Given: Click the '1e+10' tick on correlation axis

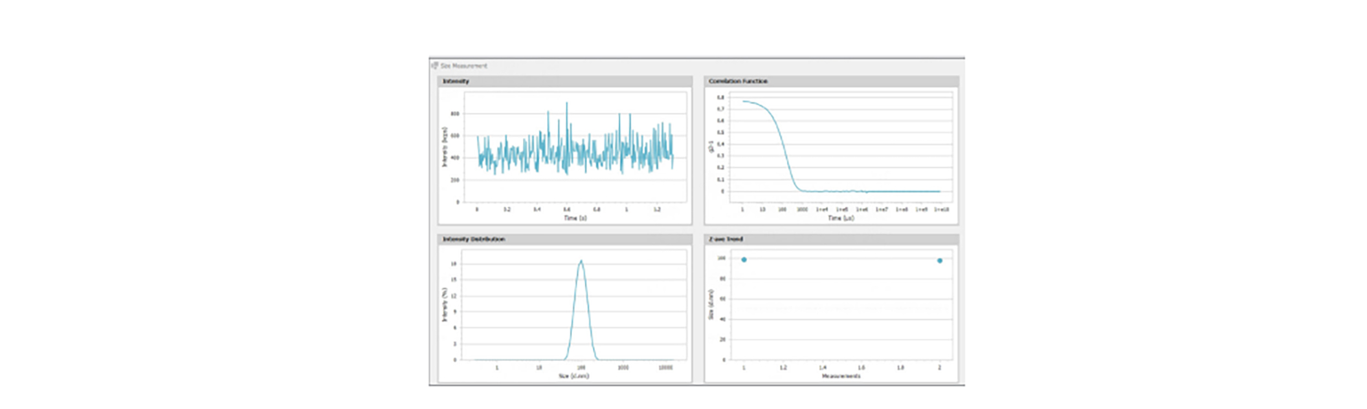Looking at the screenshot, I should pos(942,209).
